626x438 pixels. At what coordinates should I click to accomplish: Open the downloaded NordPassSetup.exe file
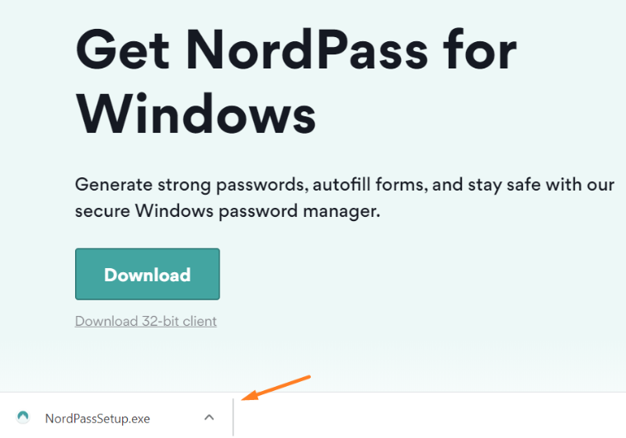(x=97, y=418)
